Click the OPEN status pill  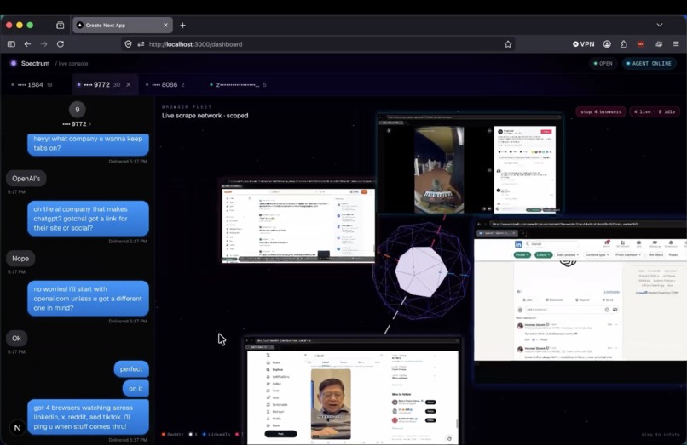[603, 64]
